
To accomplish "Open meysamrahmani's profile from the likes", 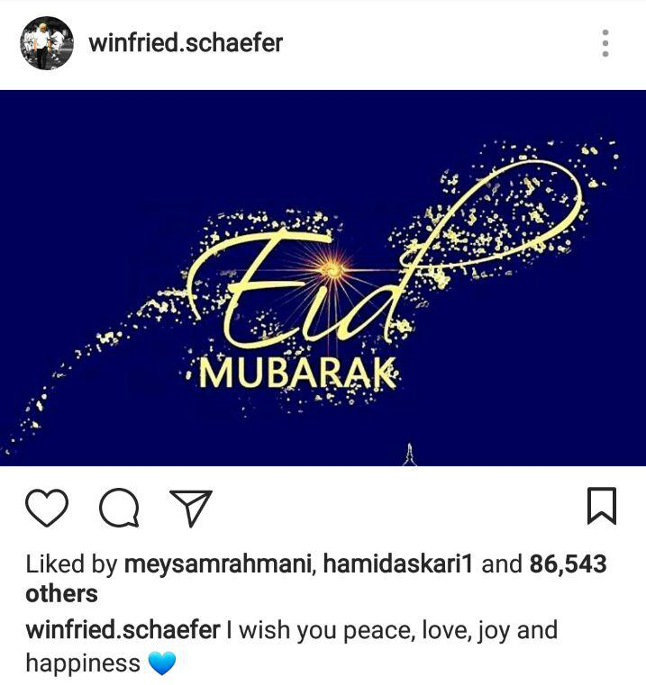I will 217,563.
